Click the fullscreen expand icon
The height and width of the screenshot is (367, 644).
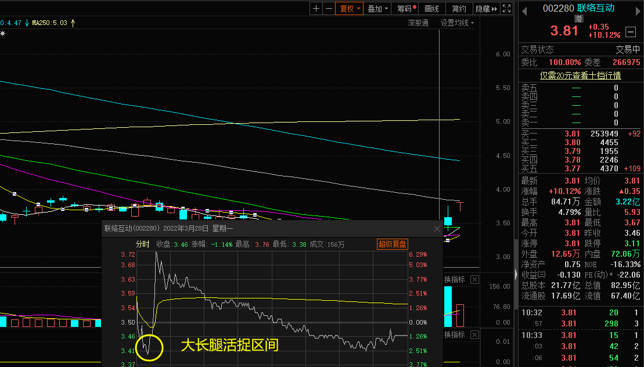(507, 9)
